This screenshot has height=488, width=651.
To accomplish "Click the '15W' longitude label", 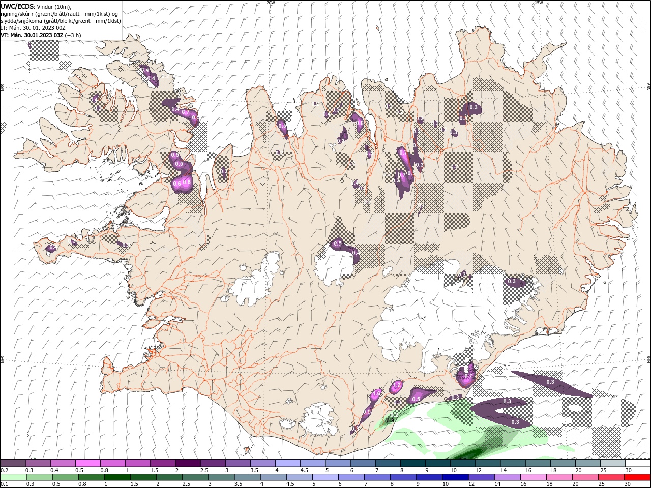I will coord(539,3).
